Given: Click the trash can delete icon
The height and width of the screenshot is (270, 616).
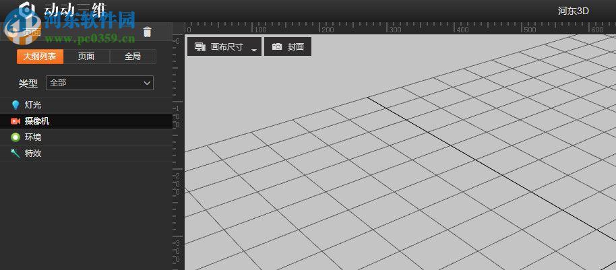Looking at the screenshot, I should (x=147, y=32).
